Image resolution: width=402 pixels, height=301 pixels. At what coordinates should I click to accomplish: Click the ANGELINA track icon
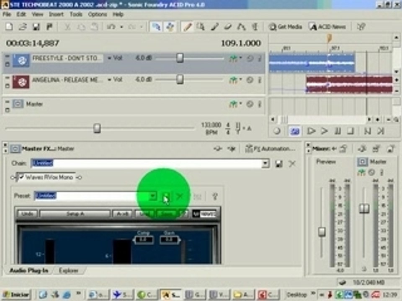click(21, 82)
